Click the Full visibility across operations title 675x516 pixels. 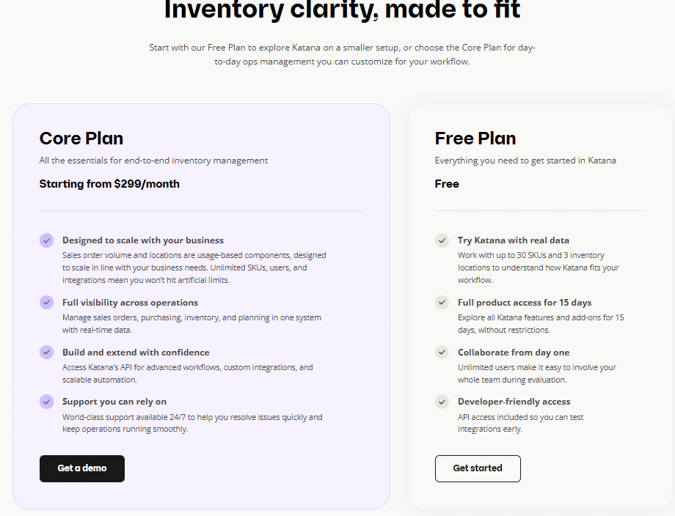(x=130, y=303)
